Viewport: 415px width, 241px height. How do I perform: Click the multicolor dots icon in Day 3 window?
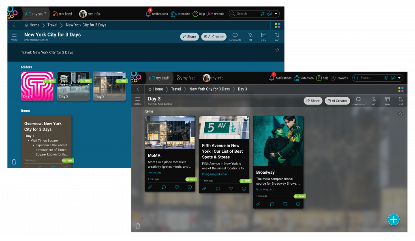click(x=401, y=90)
